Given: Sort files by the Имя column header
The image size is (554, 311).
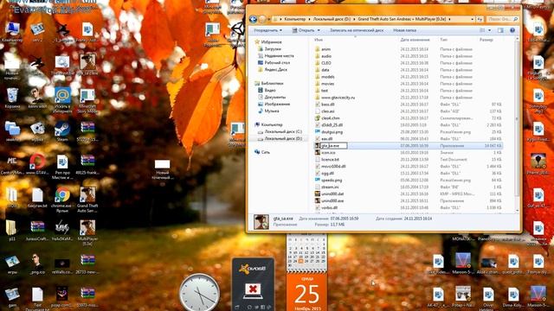Looking at the screenshot, I should [319, 40].
